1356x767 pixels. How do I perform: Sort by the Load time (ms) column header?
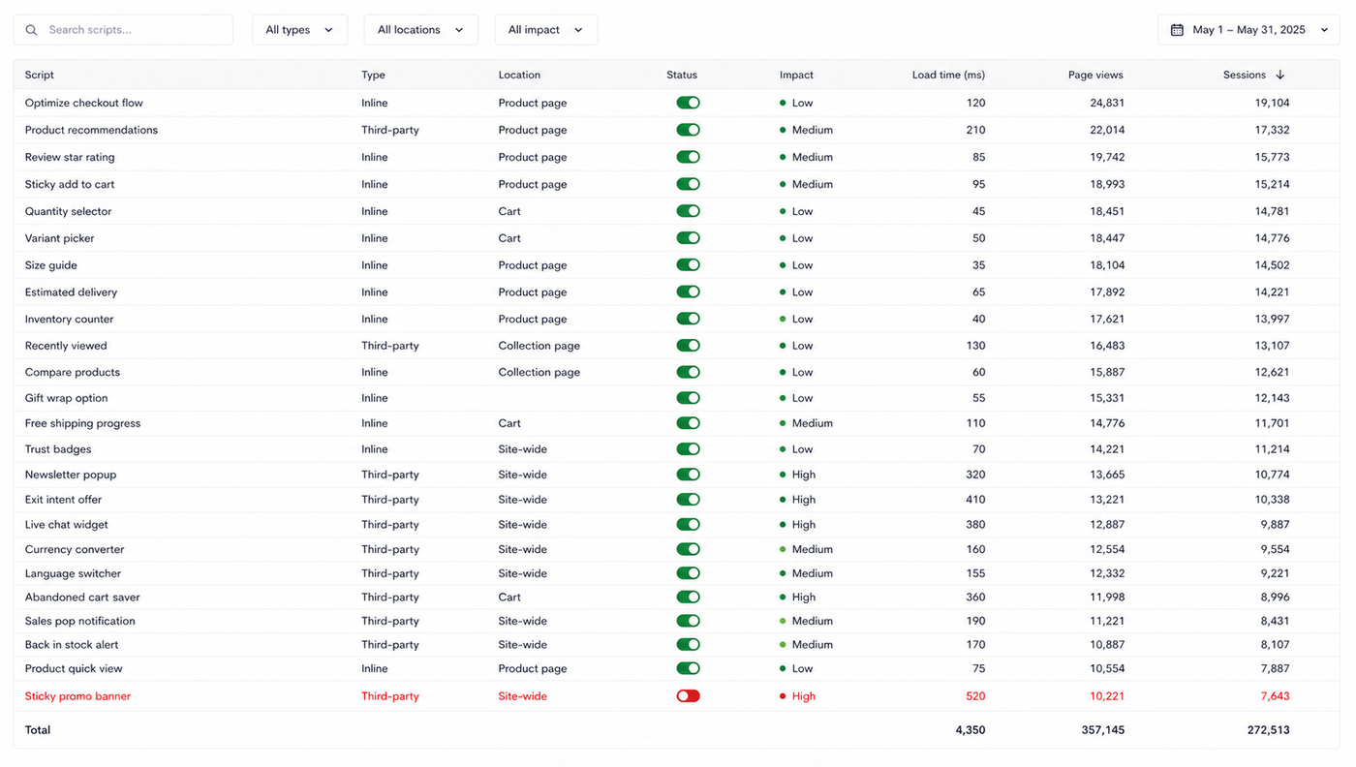tap(948, 75)
